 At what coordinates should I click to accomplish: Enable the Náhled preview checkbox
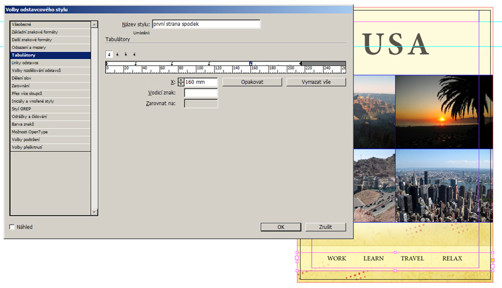coord(12,227)
